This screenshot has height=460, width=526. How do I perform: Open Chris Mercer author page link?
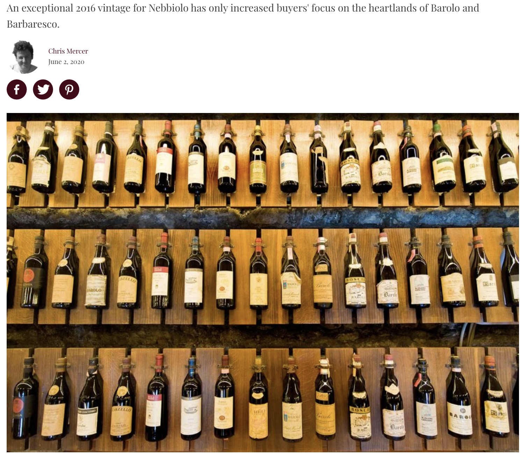coord(68,51)
